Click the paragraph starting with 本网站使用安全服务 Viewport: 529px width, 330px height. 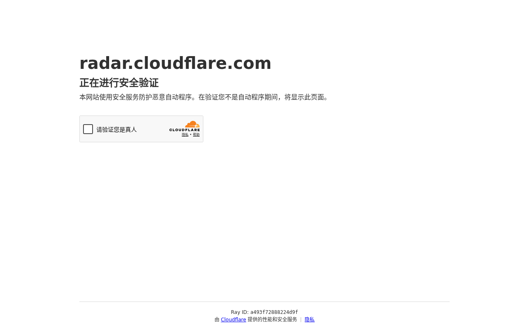pyautogui.click(x=205, y=97)
